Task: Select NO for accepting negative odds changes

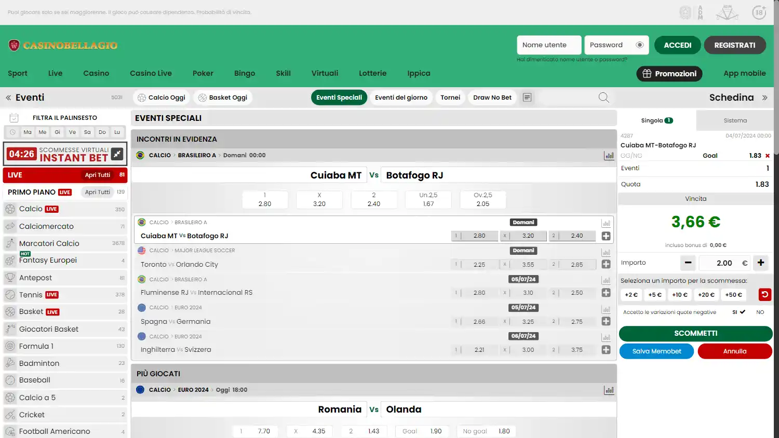Action: pyautogui.click(x=760, y=312)
